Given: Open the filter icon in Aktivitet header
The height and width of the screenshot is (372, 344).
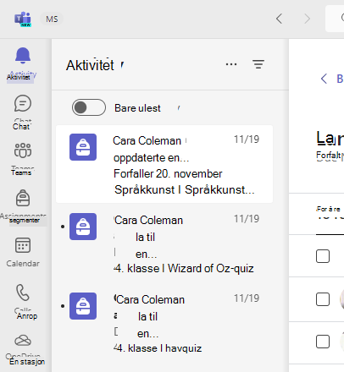Looking at the screenshot, I should [x=258, y=64].
